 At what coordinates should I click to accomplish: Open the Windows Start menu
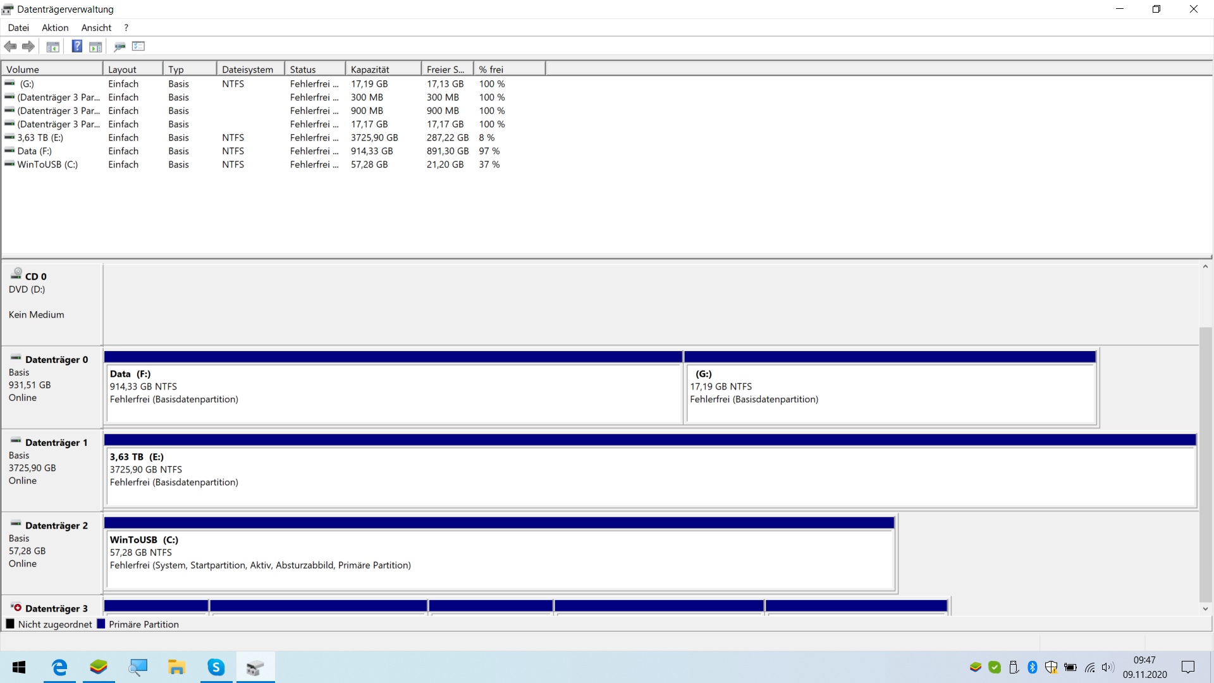[x=19, y=667]
